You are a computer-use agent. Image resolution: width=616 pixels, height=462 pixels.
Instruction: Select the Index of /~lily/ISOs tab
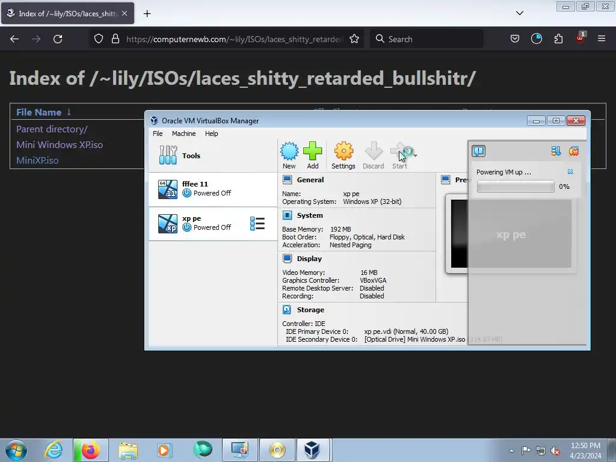(x=67, y=13)
